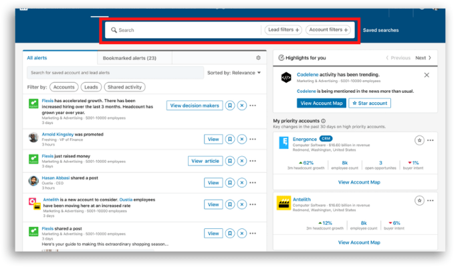Bookmark the Arnold Kingsley promoted alert

(x=230, y=139)
